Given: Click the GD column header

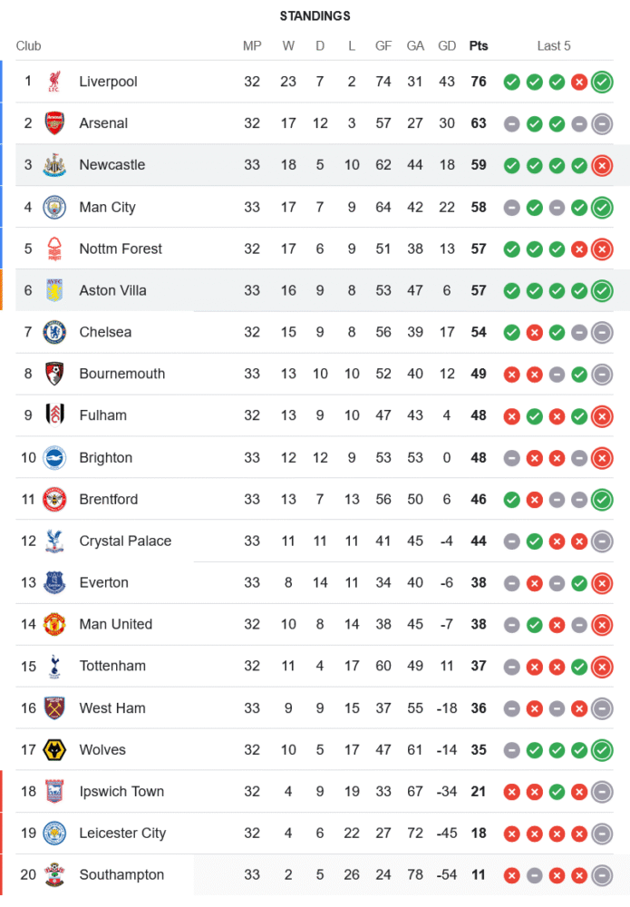Looking at the screenshot, I should click(447, 46).
